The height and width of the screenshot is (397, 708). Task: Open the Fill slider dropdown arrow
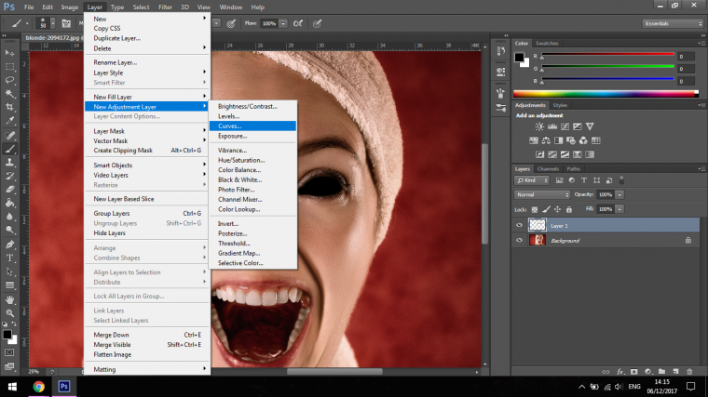point(619,209)
